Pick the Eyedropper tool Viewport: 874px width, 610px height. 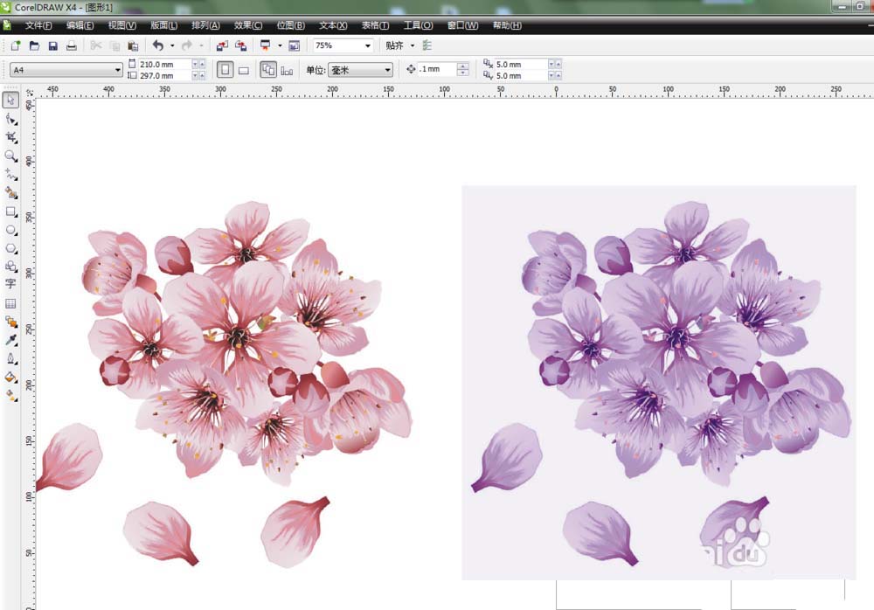pyautogui.click(x=11, y=340)
